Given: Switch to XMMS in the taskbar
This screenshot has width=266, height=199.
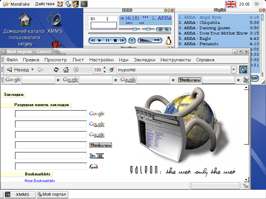Looking at the screenshot, I should 20,194.
